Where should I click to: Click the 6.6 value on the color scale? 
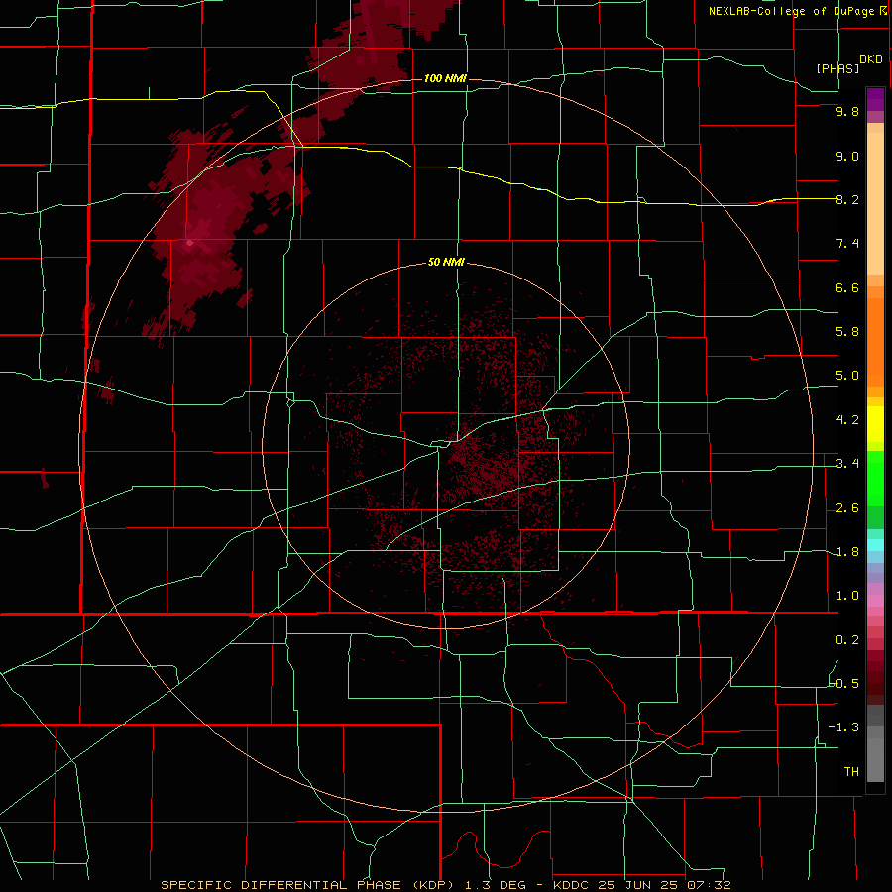pyautogui.click(x=847, y=287)
